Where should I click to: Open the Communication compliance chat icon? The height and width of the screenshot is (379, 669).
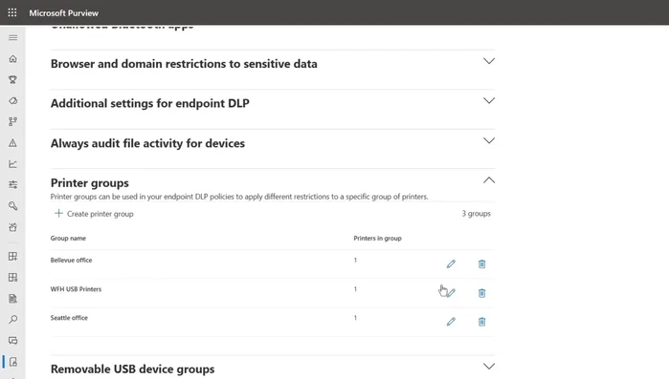tap(12, 341)
